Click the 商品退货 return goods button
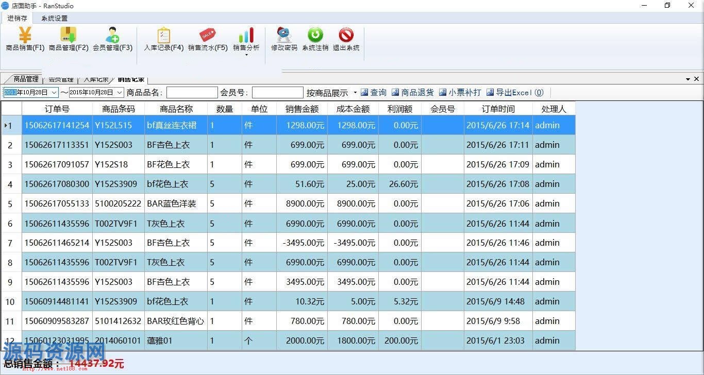704x375 pixels. click(x=413, y=93)
